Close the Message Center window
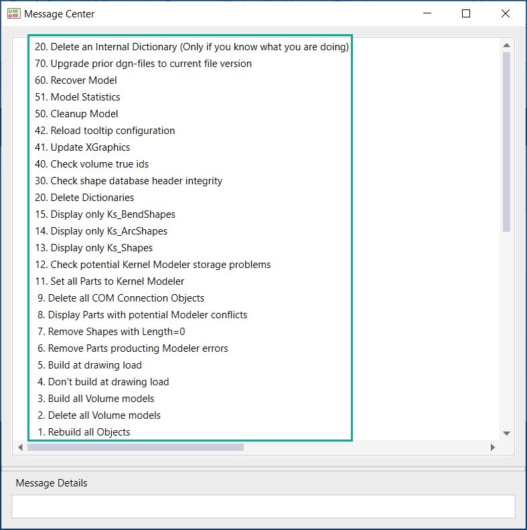The width and height of the screenshot is (527, 530). tap(506, 13)
